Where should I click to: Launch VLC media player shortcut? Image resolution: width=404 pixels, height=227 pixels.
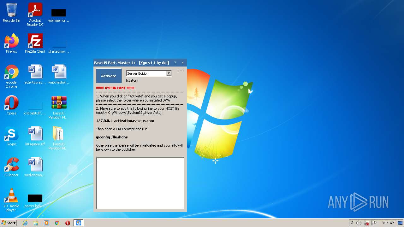11,200
